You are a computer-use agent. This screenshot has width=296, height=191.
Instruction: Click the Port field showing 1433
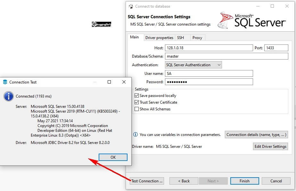point(276,48)
